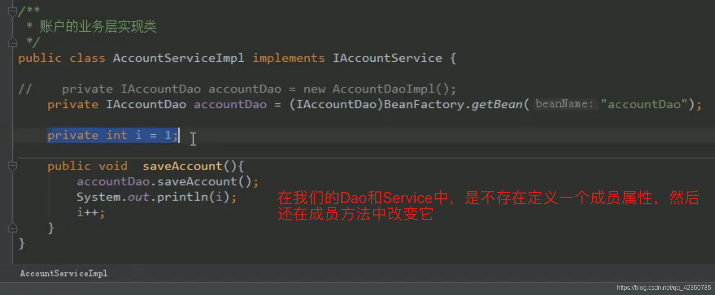Click the final closing brace of the class

pos(22,243)
